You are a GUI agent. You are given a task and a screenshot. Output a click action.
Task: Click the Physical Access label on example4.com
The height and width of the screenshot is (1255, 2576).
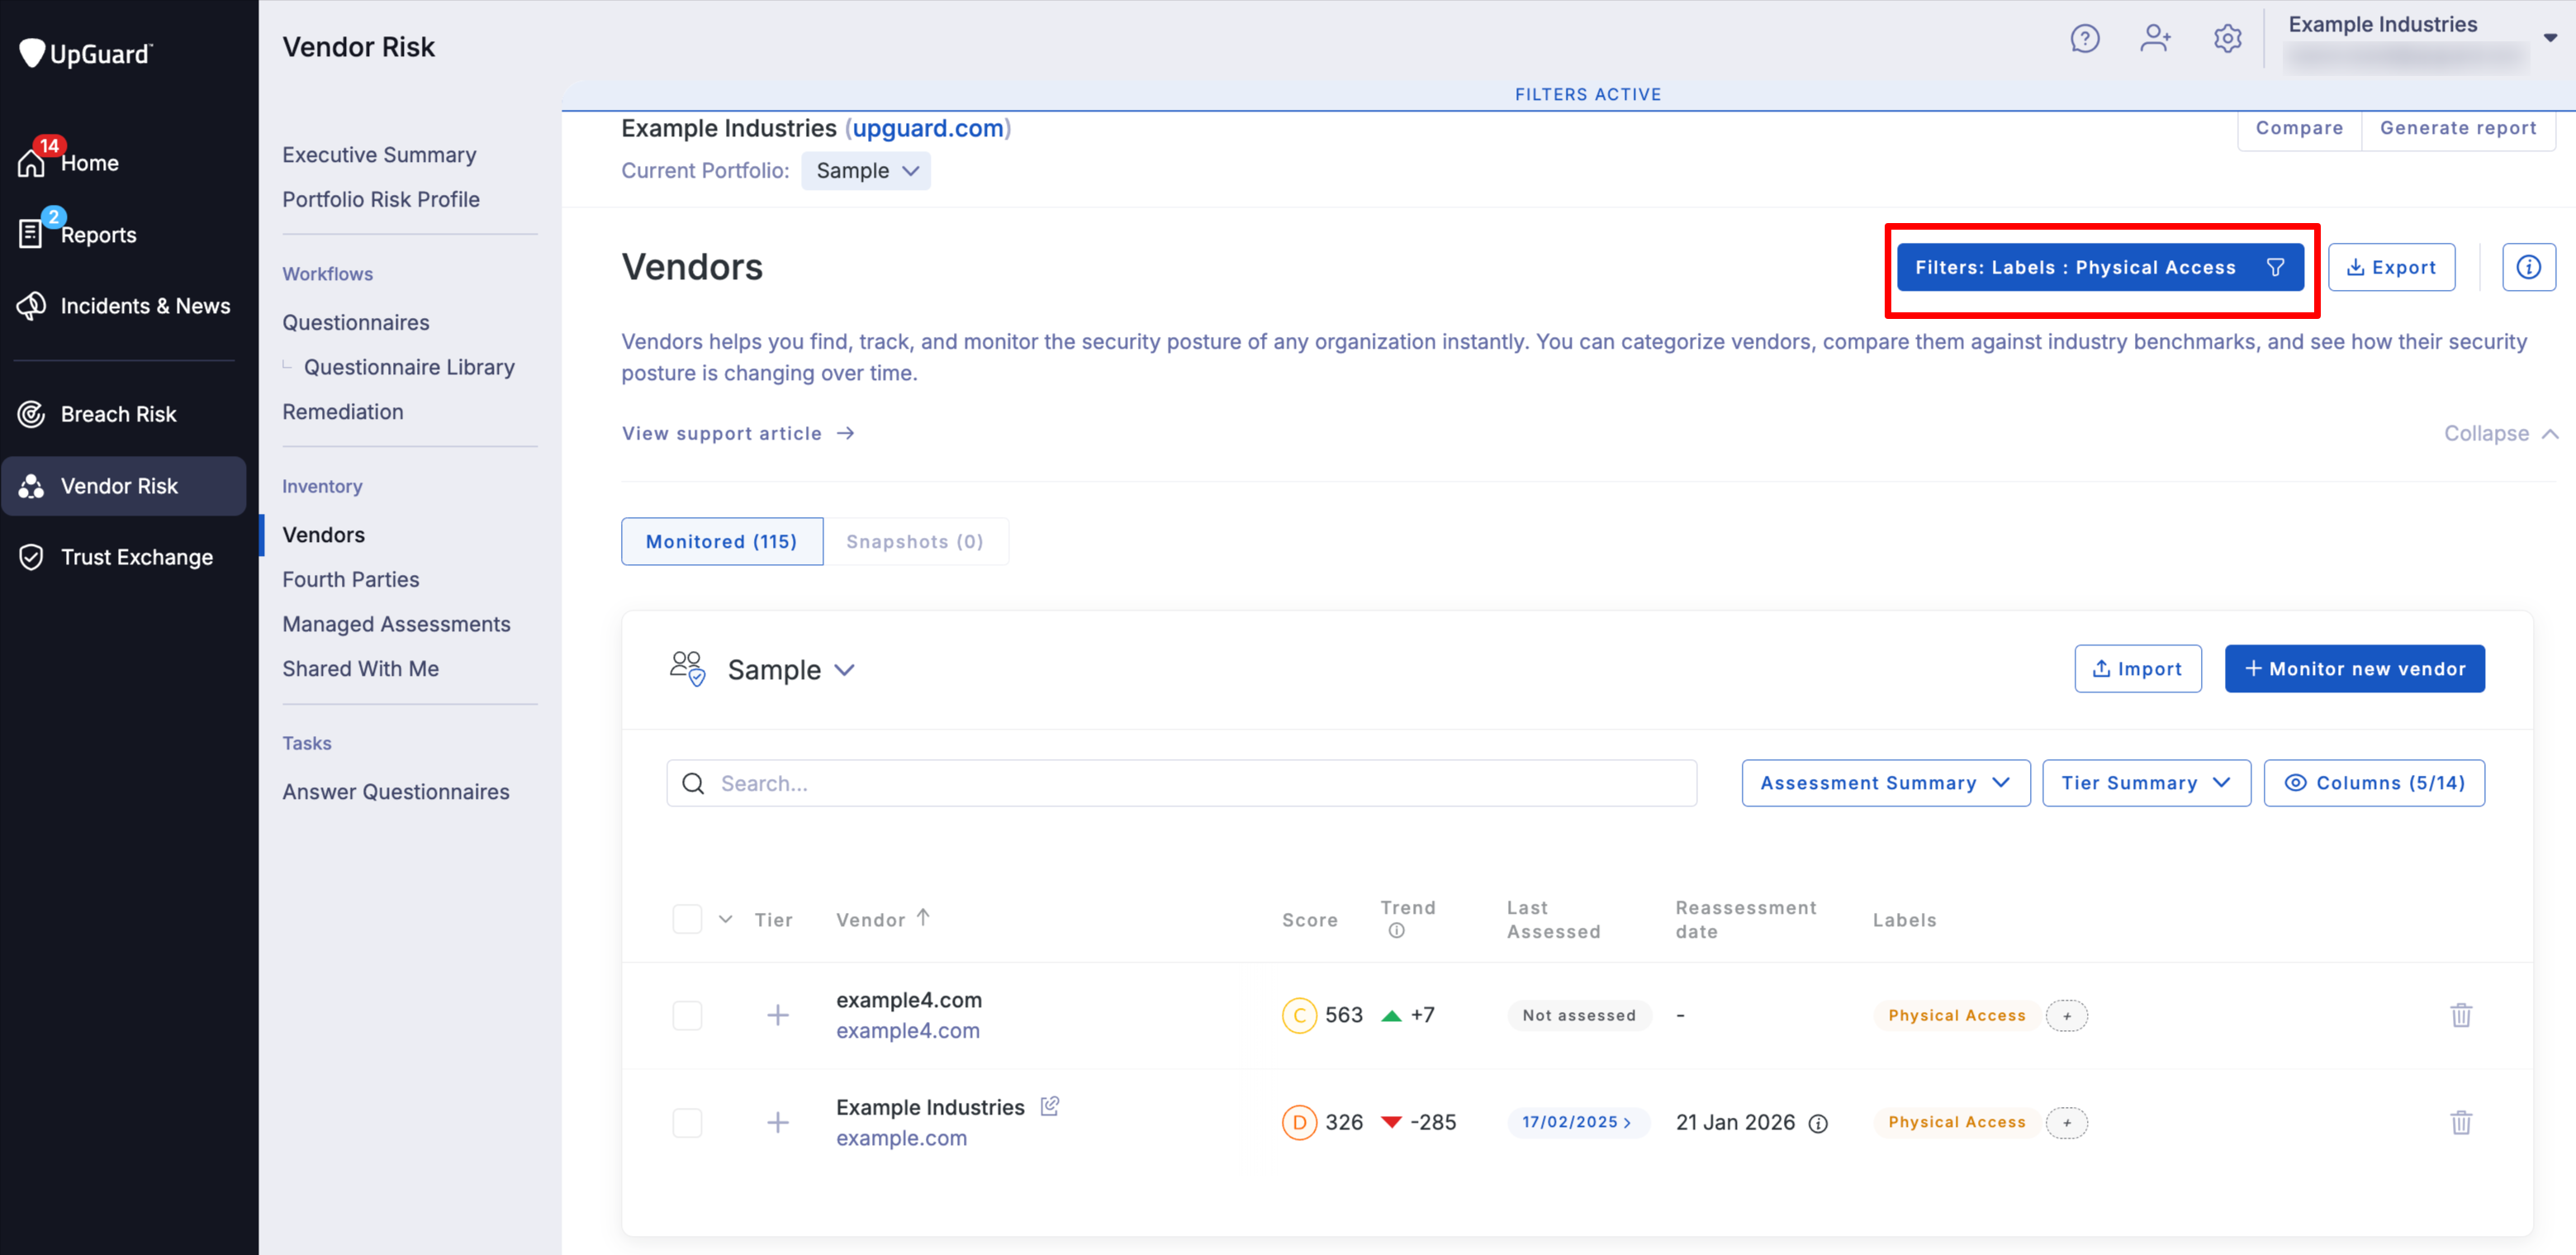pyautogui.click(x=1956, y=1015)
